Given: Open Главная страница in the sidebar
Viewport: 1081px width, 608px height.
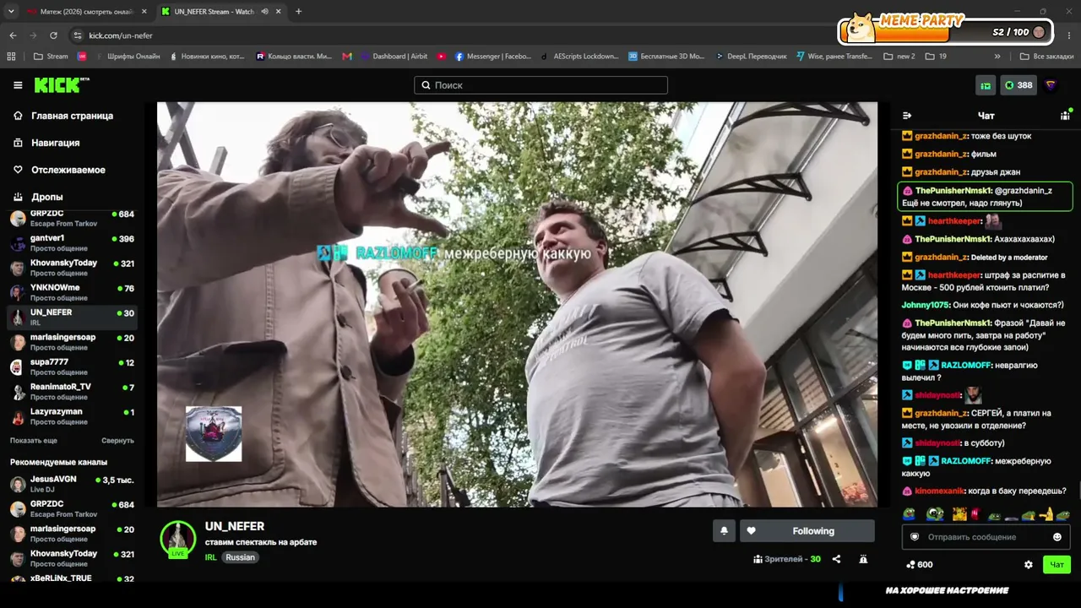Looking at the screenshot, I should (71, 116).
